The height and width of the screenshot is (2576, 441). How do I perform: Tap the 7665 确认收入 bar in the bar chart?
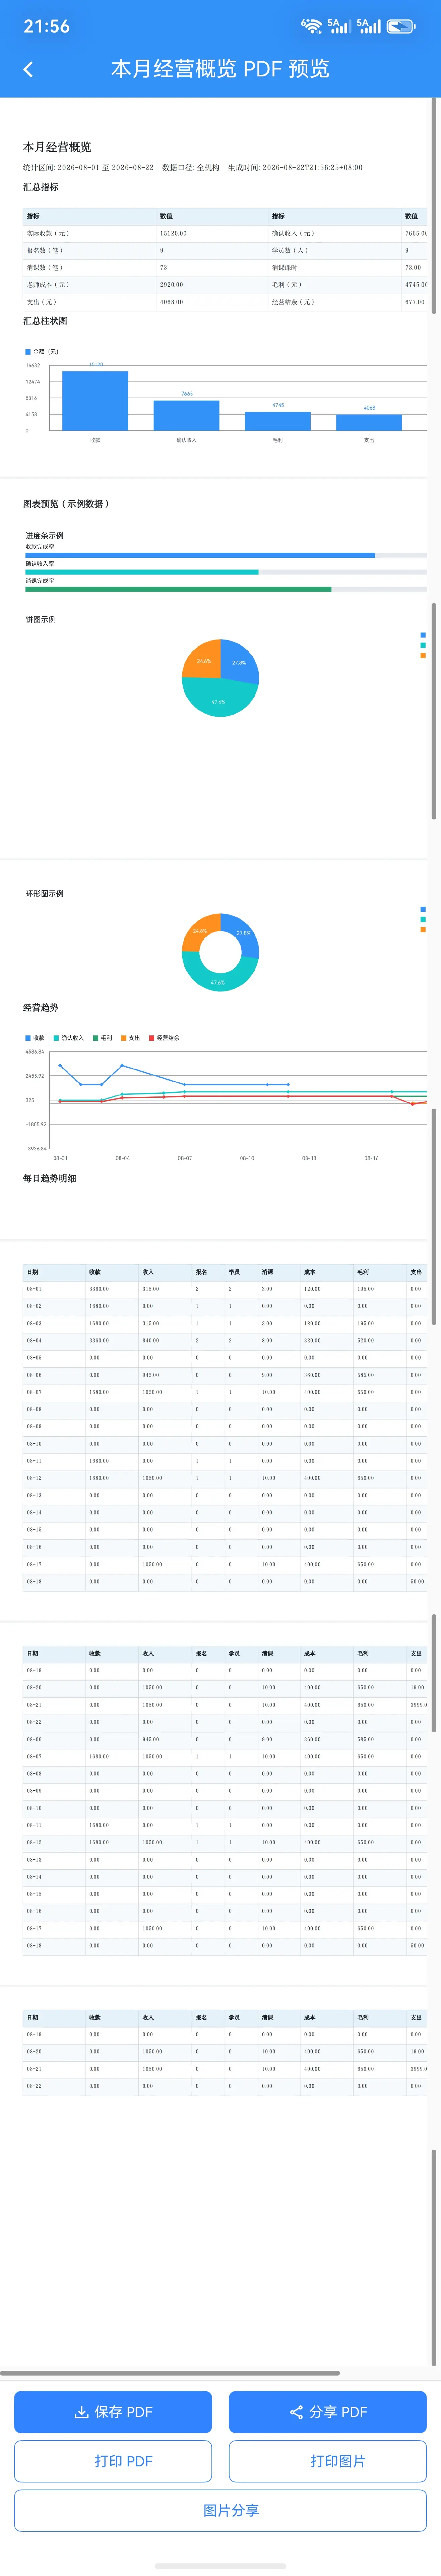click(186, 416)
